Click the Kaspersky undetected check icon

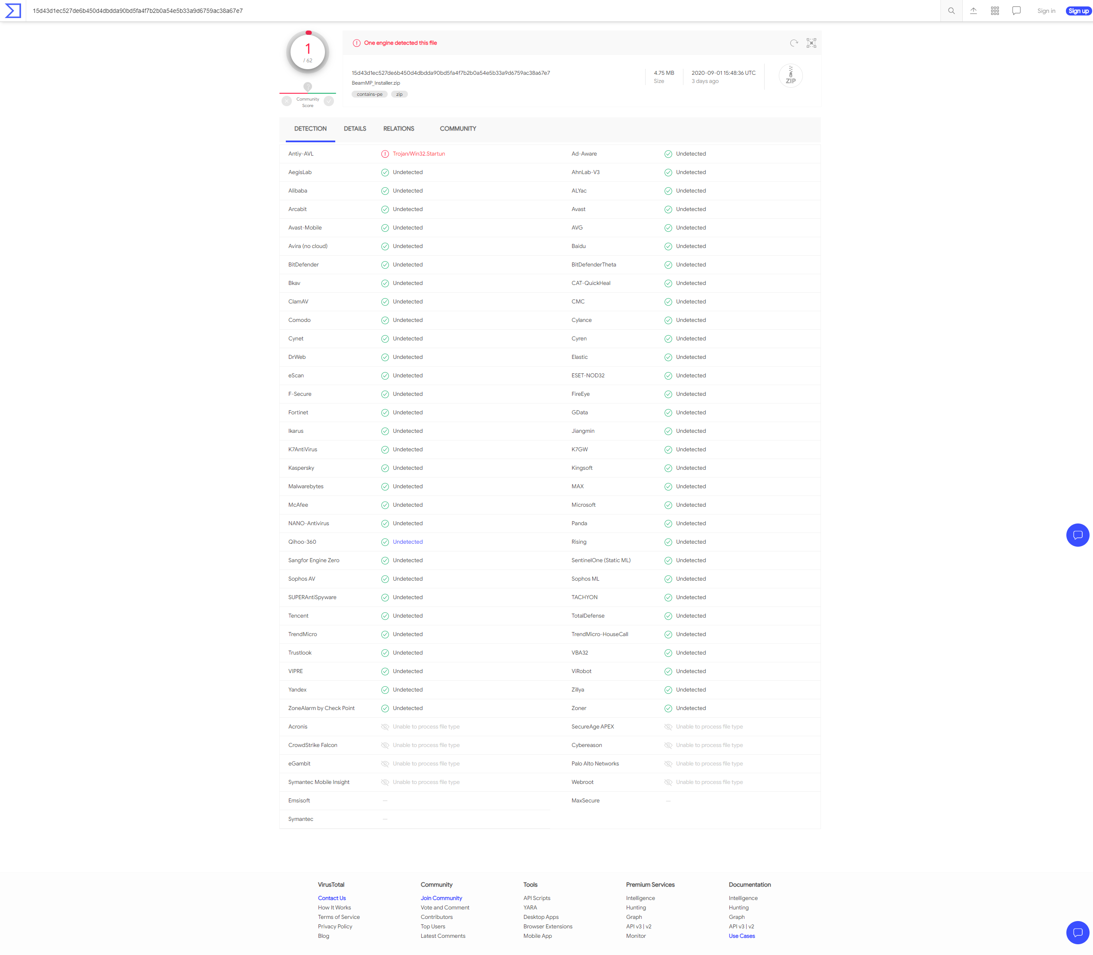click(x=385, y=468)
